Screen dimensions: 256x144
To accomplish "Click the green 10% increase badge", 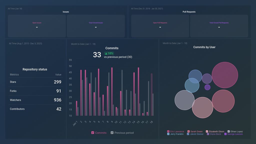I will click(x=109, y=53).
